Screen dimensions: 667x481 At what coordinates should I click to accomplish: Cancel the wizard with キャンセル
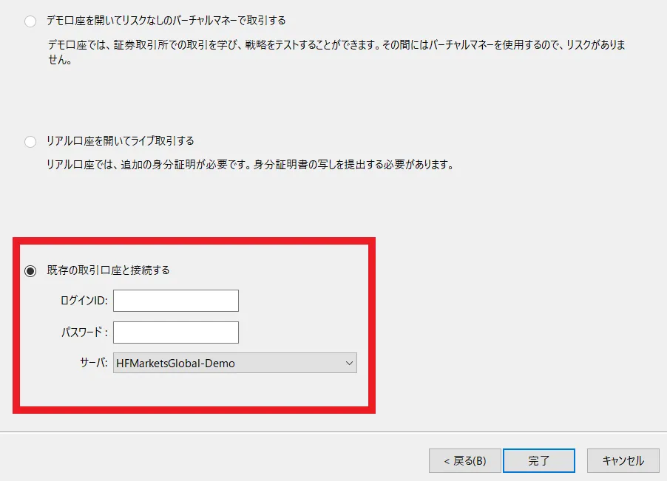(x=622, y=460)
